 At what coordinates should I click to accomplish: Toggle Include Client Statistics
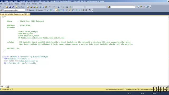(63, 10)
